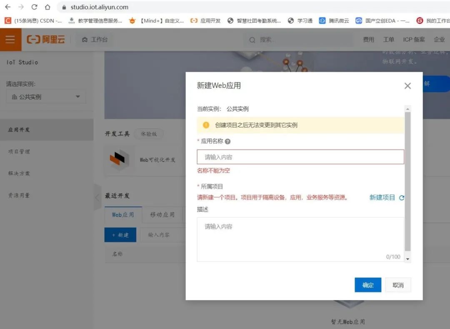Open the 教学管理信息服务 bookmark
The image size is (450, 329).
(95, 21)
